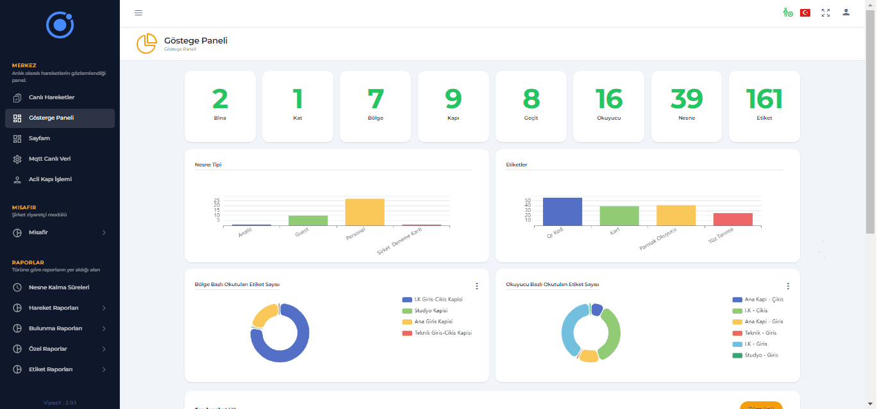Viewport: 877px width, 409px height.
Task: Click the Etiket count card showing 161
Action: coord(764,106)
